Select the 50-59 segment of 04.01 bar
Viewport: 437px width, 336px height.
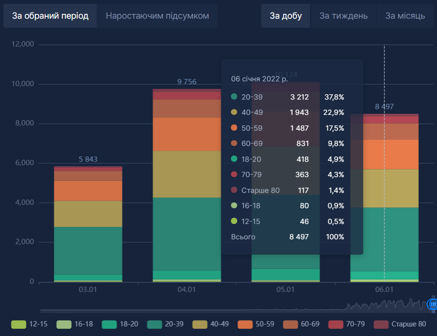click(187, 134)
